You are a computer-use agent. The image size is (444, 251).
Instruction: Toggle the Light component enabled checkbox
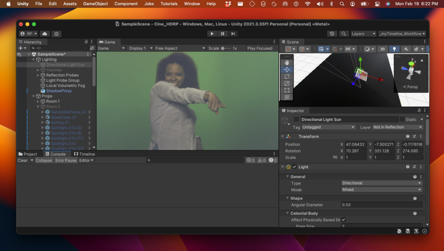(x=294, y=167)
